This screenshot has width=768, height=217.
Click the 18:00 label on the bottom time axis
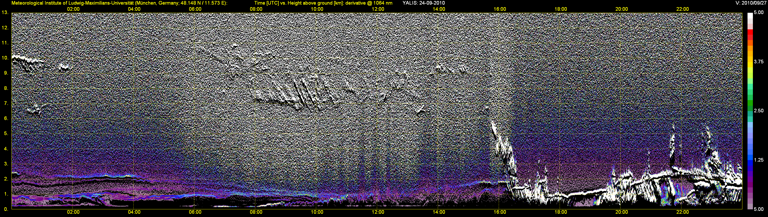point(561,212)
